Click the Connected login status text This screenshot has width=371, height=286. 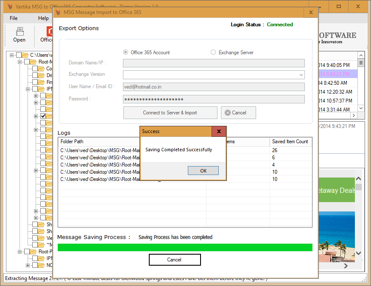(x=280, y=25)
